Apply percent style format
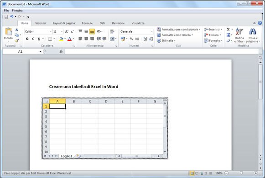 pyautogui.click(x=131, y=39)
